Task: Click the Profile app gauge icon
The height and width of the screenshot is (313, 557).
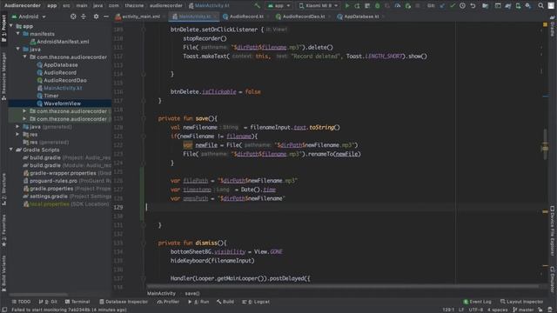Action: [x=398, y=6]
